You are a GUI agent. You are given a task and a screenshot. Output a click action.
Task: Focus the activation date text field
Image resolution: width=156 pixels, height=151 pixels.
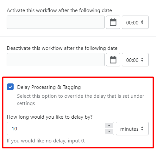56,22
